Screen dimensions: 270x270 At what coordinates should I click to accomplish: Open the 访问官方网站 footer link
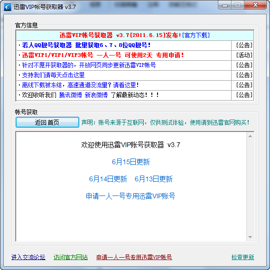tap(71, 257)
